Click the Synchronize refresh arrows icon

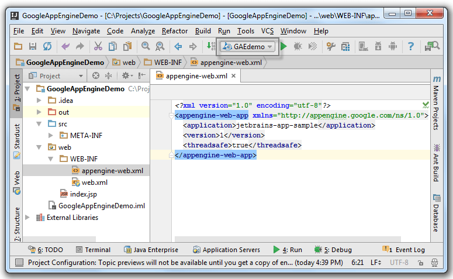[x=47, y=46]
